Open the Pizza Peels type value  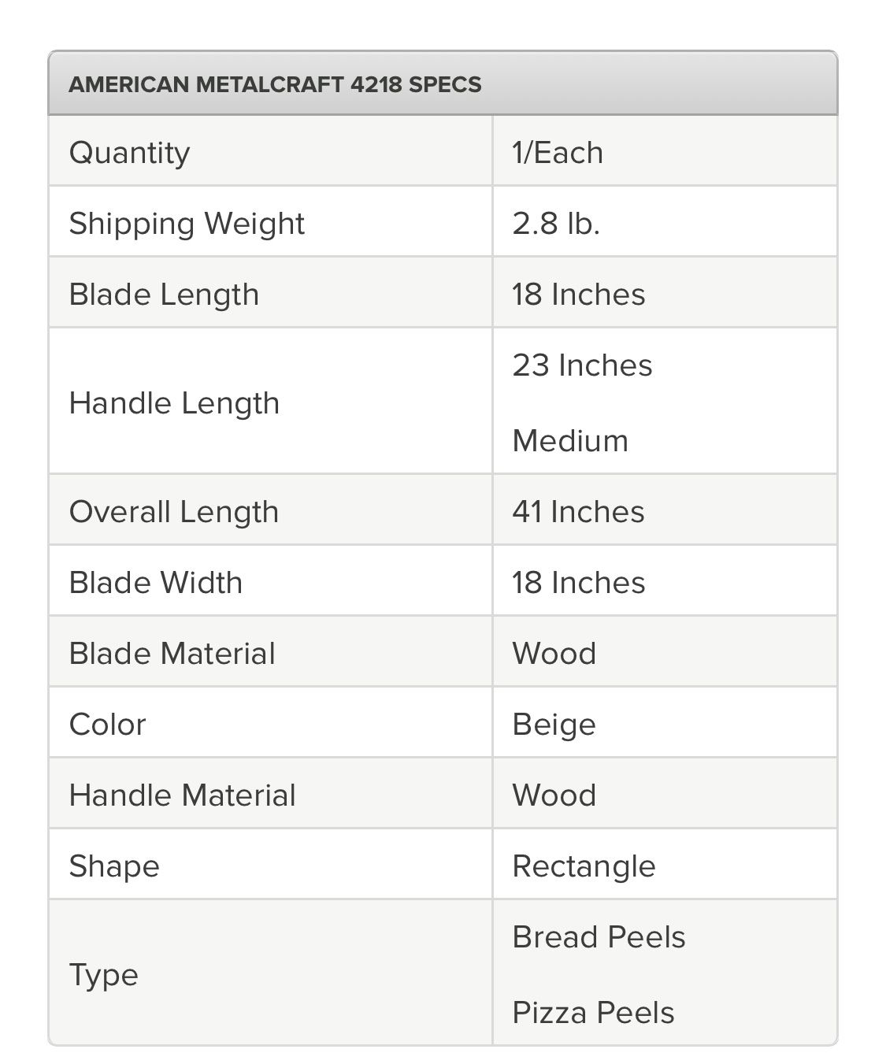click(x=593, y=1012)
